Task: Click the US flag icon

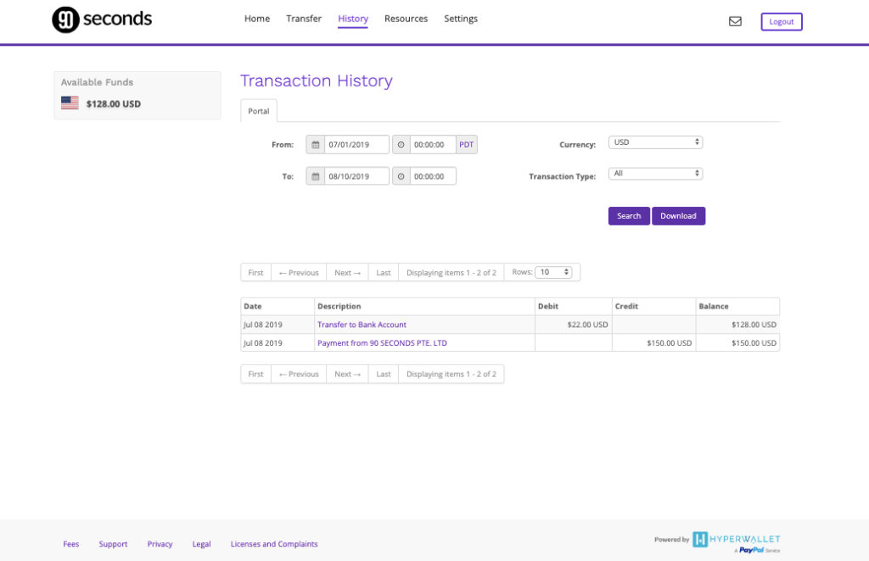Action: click(70, 103)
